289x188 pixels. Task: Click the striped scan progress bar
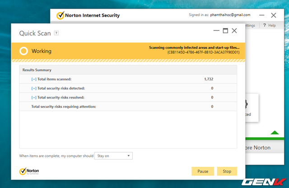[x=128, y=61]
